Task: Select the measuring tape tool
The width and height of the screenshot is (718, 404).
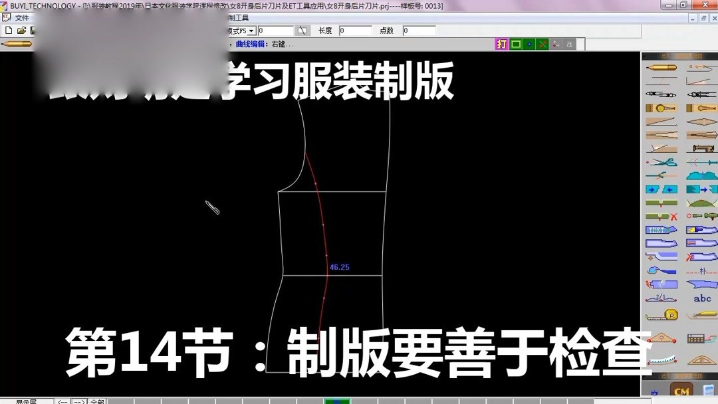Action: click(x=662, y=316)
